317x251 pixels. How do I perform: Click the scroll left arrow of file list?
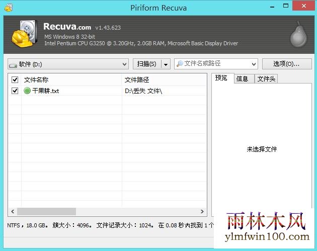pyautogui.click(x=13, y=212)
